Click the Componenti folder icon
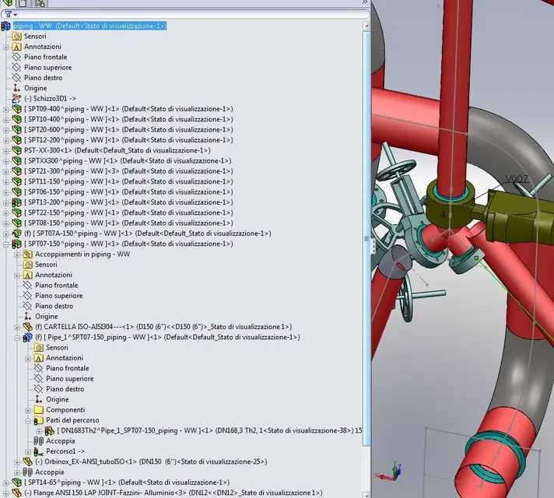This screenshot has height=498, width=554. click(x=38, y=409)
